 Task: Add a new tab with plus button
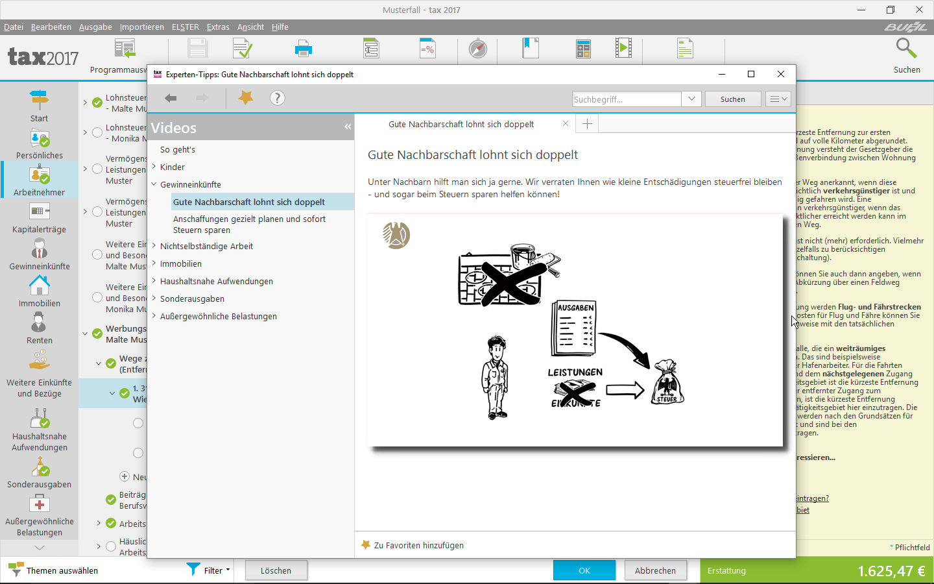tap(587, 123)
